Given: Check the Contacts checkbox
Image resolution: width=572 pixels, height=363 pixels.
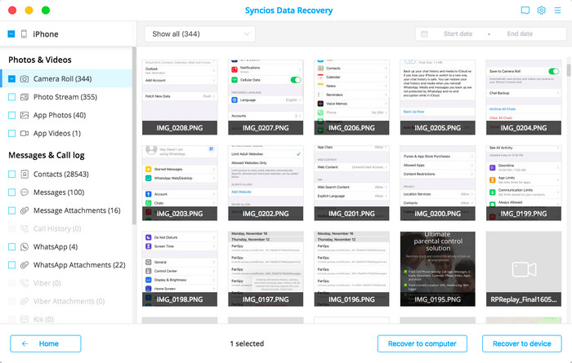Looking at the screenshot, I should point(11,174).
